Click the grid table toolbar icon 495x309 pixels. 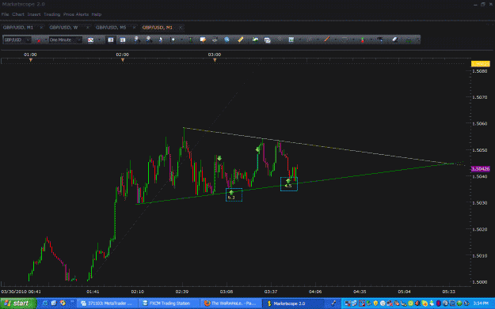pos(291,40)
